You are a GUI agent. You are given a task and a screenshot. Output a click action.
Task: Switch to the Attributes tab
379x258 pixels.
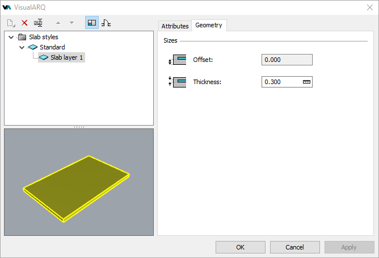click(x=175, y=26)
